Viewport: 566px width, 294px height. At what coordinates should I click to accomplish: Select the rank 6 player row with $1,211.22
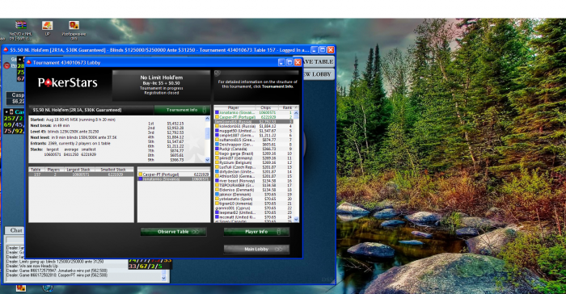pos(253,135)
